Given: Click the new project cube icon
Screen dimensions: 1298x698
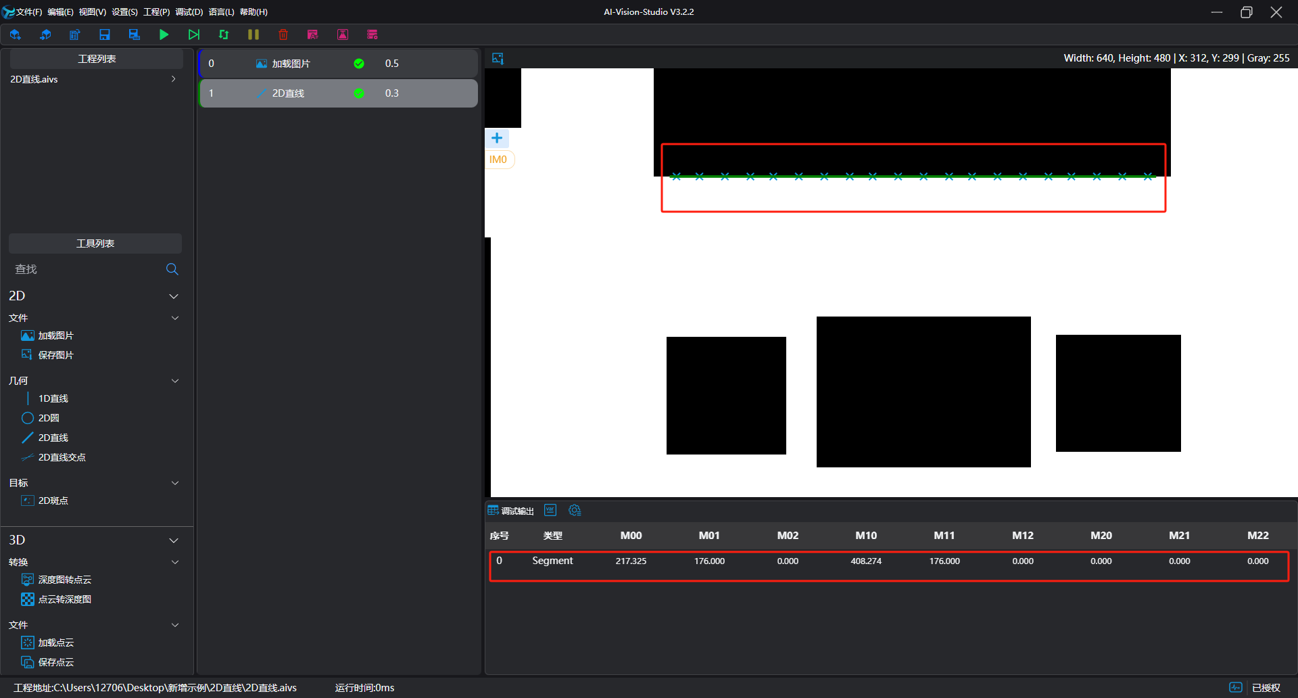Looking at the screenshot, I should 15,34.
